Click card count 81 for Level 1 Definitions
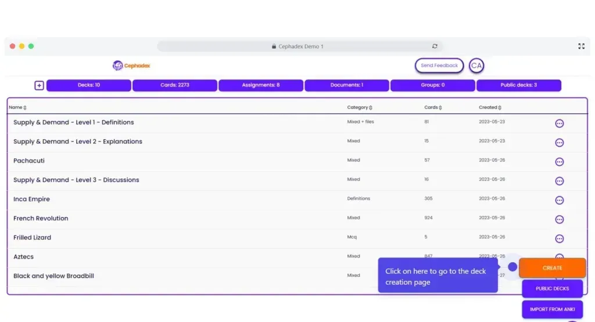This screenshot has height=322, width=595. [x=426, y=122]
